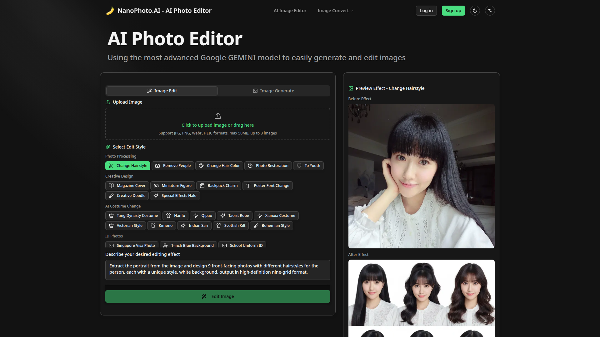Toggle dark mode with the moon icon
This screenshot has width=600, height=337.
pos(475,10)
